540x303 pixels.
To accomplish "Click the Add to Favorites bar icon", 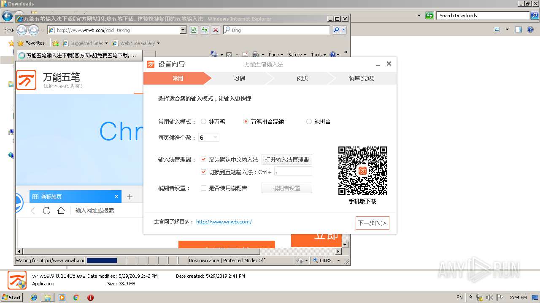I will 56,43.
